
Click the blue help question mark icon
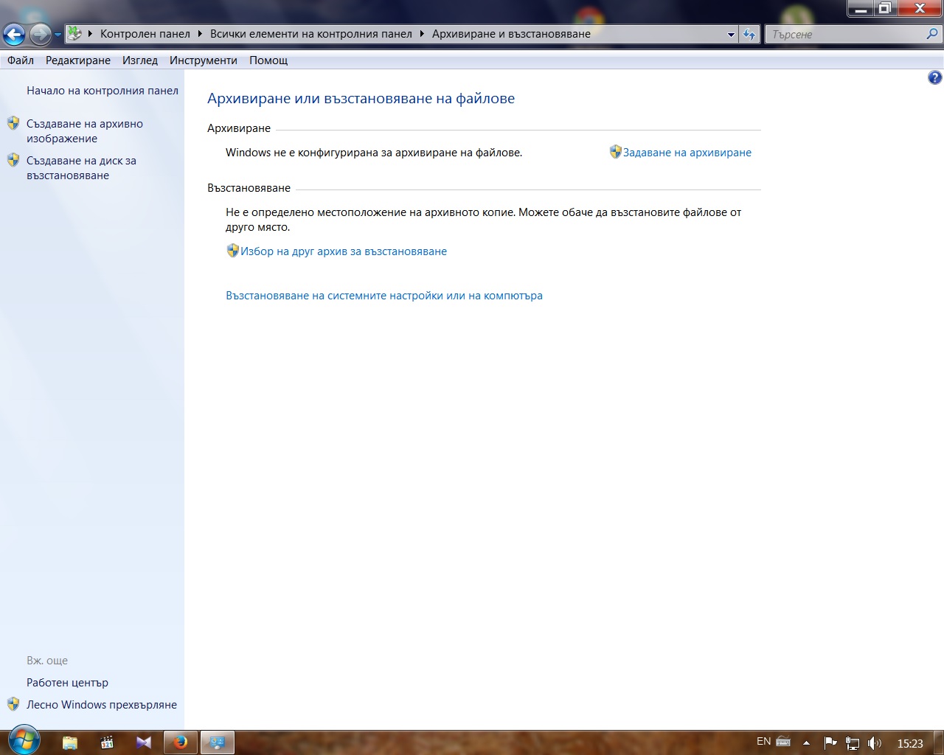click(x=934, y=77)
